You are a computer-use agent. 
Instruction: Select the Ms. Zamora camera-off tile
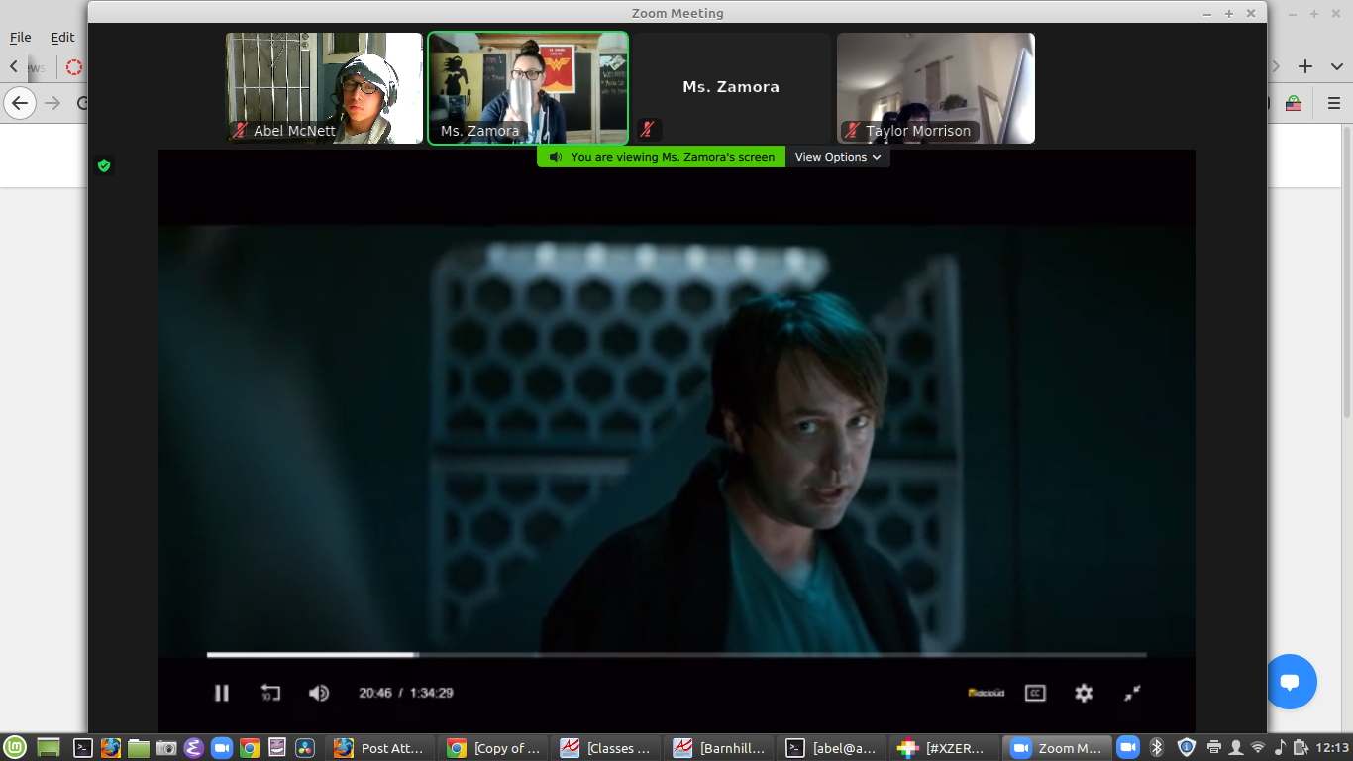point(731,88)
